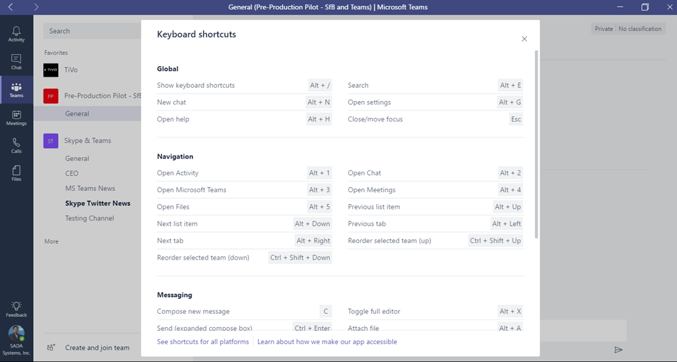
Task: Click the Previous list item label
Action: pyautogui.click(x=374, y=207)
